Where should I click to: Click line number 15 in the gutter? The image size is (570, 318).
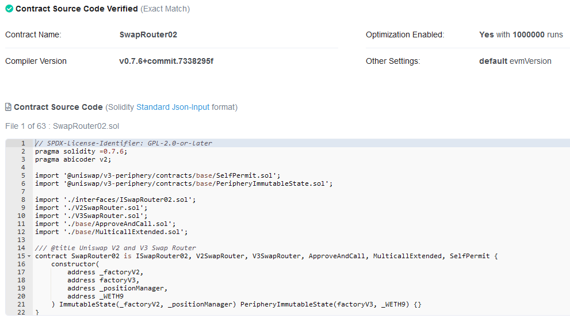(21, 256)
